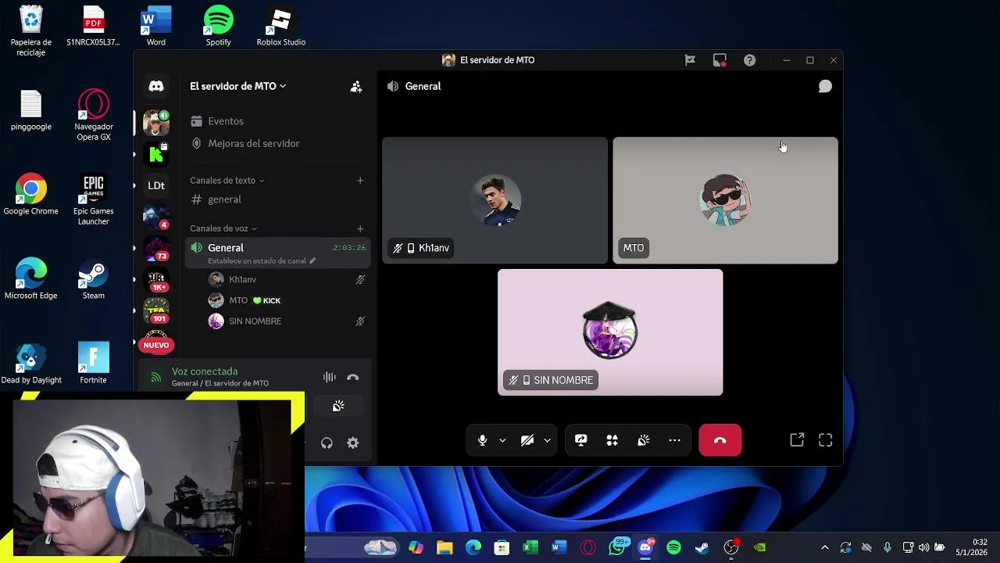Viewport: 1000px width, 563px height.
Task: Collapse the Canales de voz category
Action: pos(223,228)
